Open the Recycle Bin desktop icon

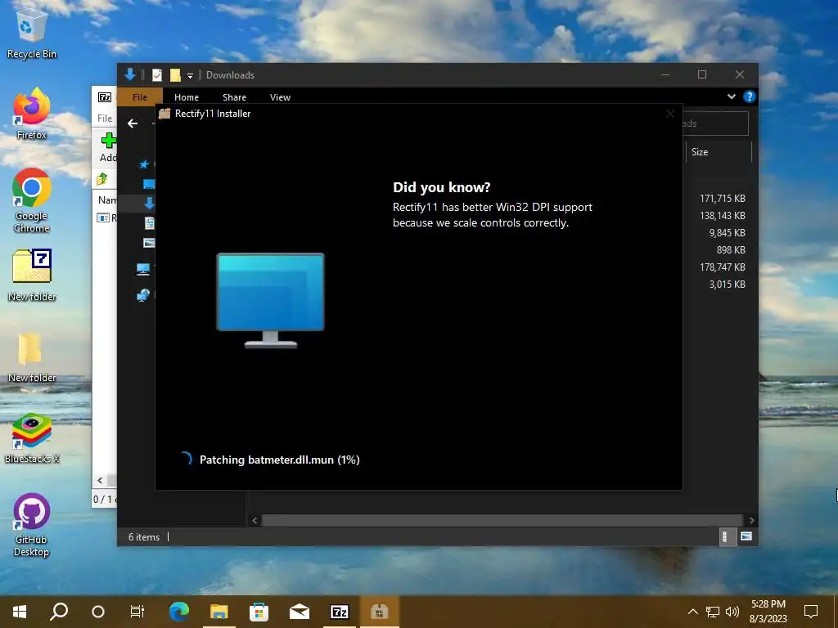[31, 33]
